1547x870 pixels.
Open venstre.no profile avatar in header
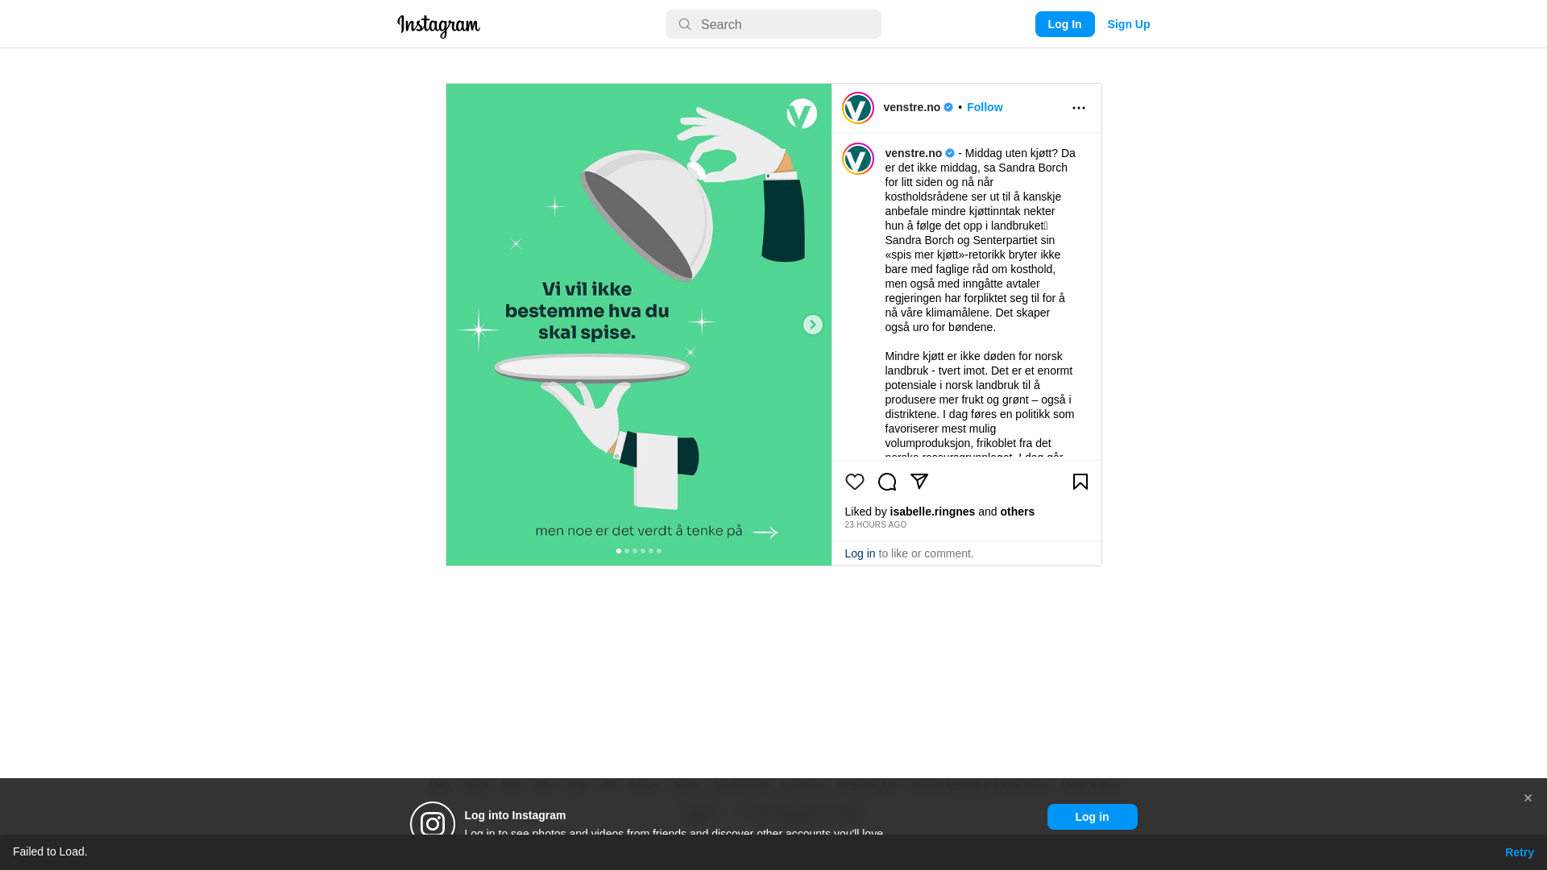[857, 108]
